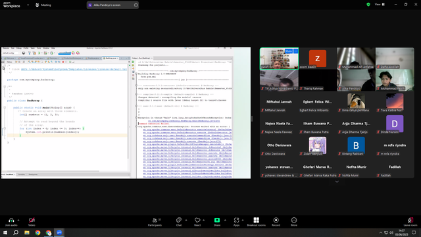Open the View layout menu

click(380, 5)
